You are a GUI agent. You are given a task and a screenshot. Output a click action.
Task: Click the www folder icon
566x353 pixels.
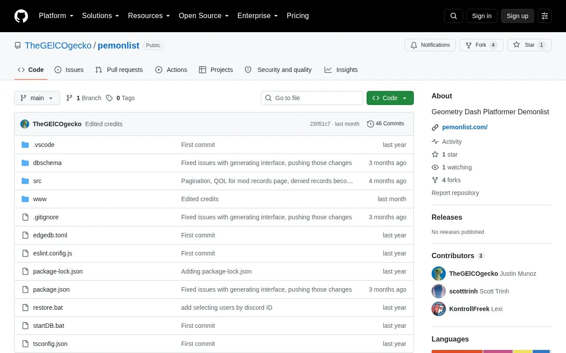click(25, 199)
